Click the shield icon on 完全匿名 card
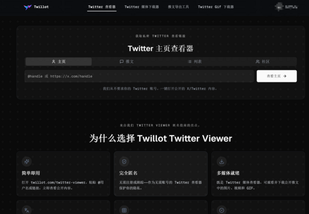 124,161
